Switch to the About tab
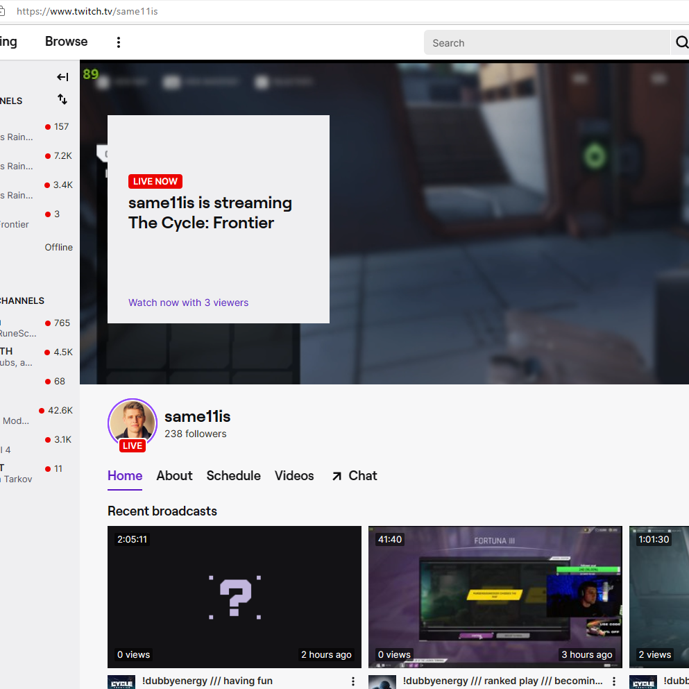This screenshot has width=689, height=689. click(174, 476)
